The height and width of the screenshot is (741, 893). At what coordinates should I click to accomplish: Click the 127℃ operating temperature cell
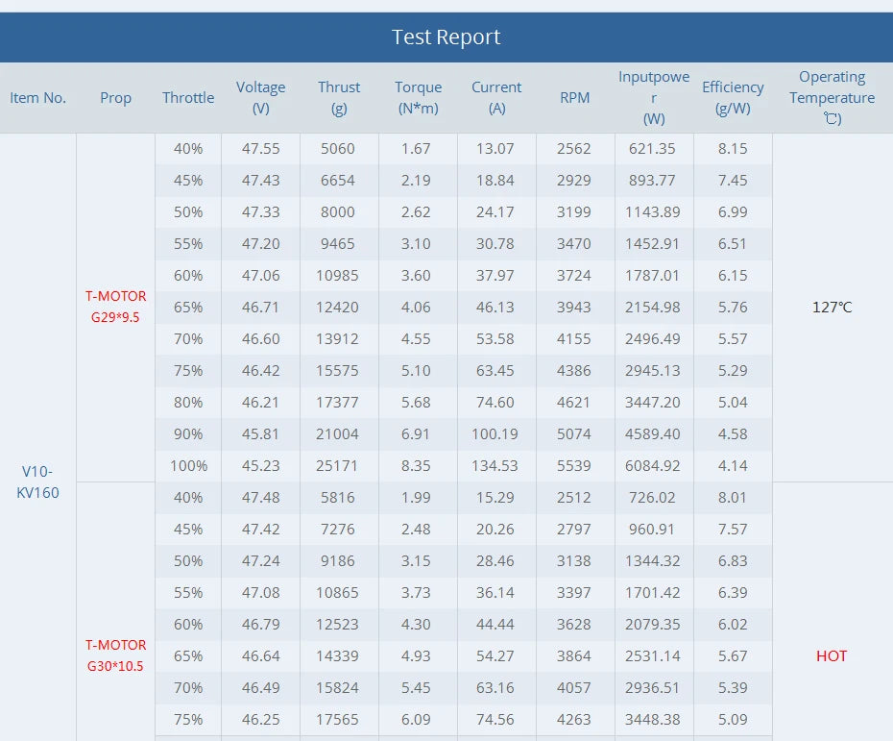click(832, 308)
